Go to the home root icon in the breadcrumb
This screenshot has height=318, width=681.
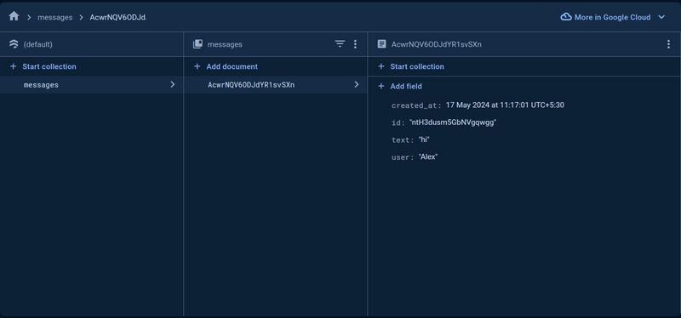[14, 16]
